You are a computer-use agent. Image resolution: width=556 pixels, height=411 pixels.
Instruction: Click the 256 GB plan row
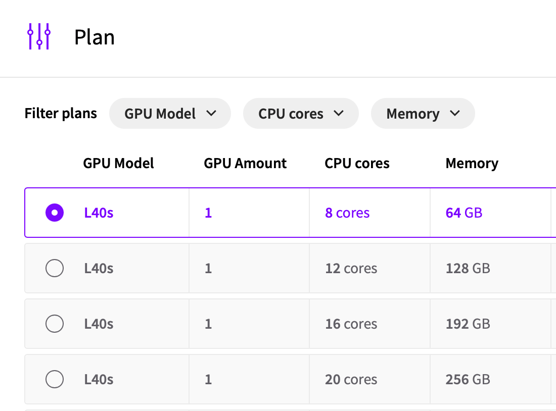pos(253,379)
